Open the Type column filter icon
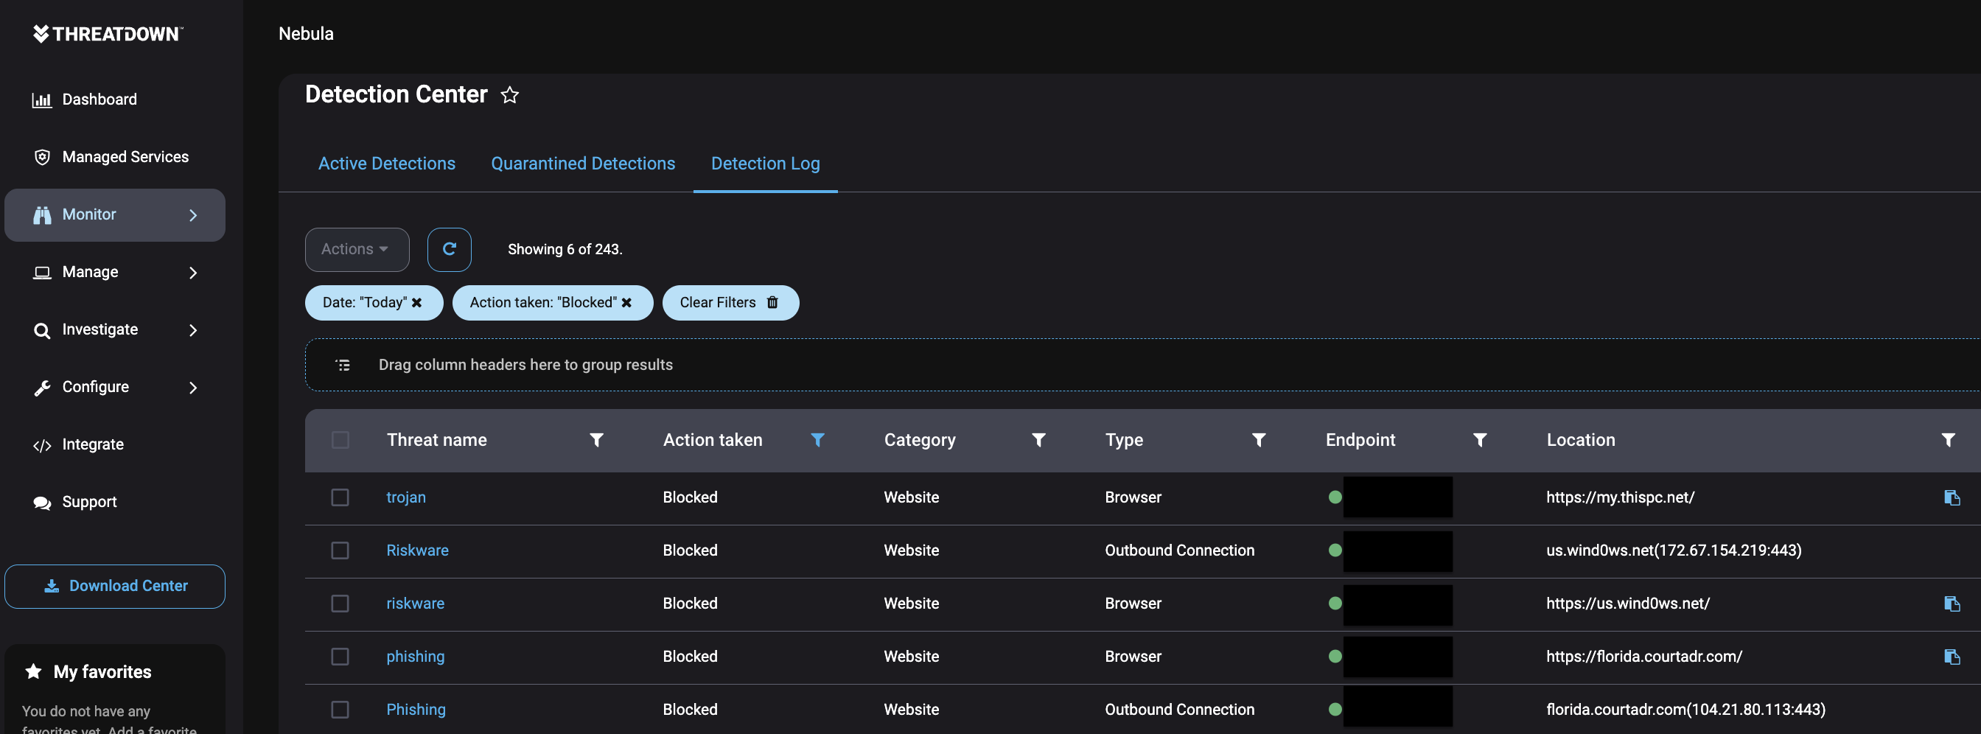 click(1259, 440)
